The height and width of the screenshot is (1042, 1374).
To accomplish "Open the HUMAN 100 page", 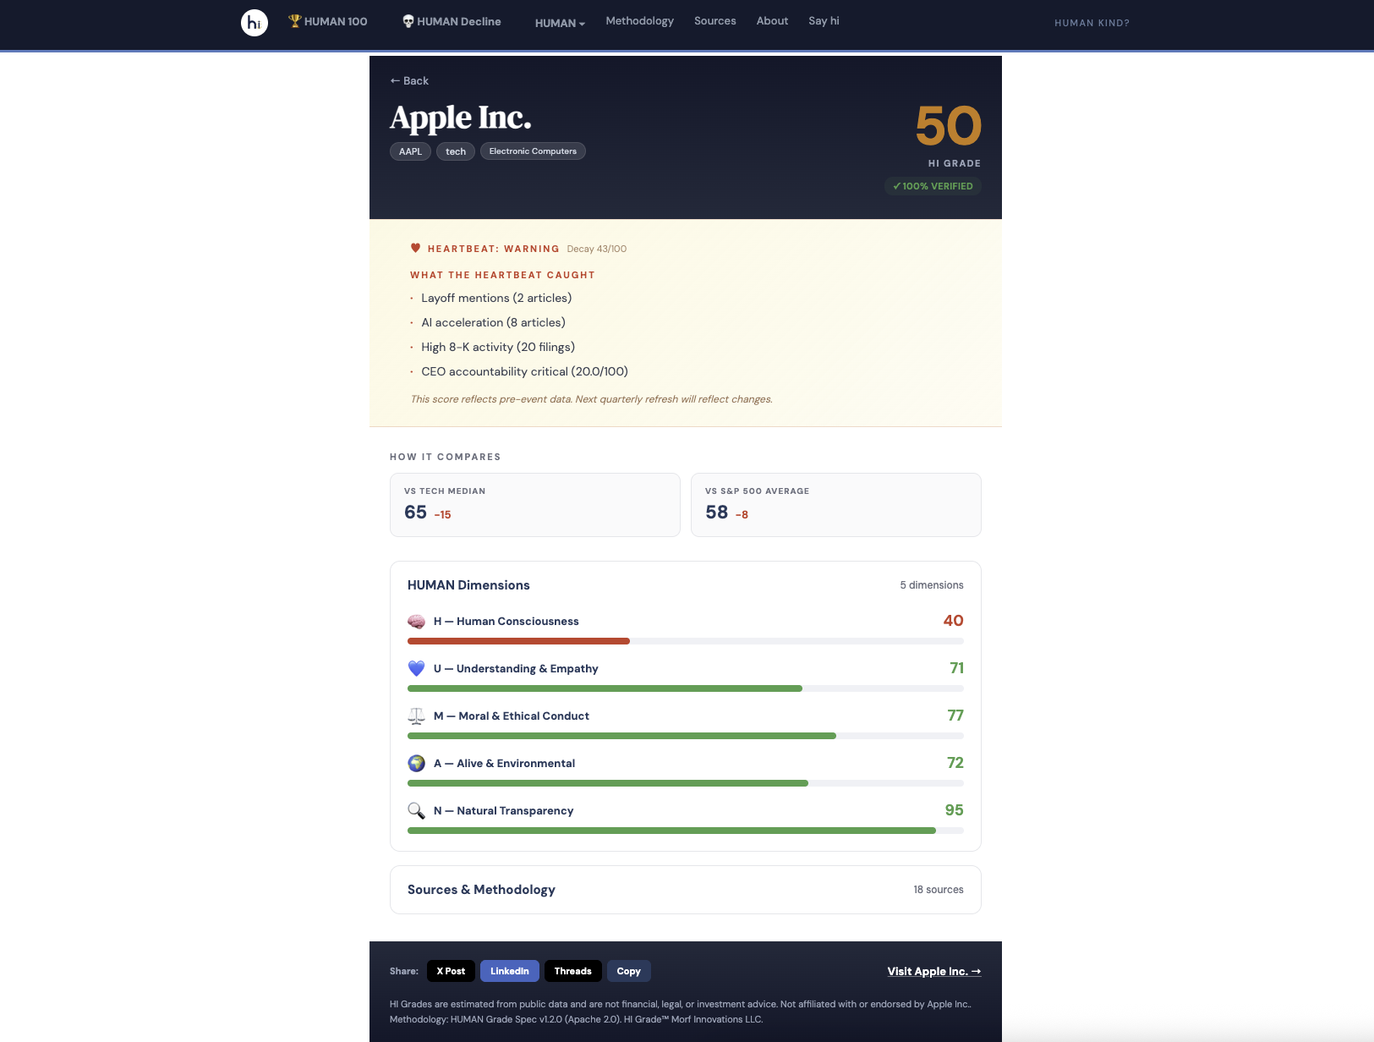I will (x=328, y=21).
